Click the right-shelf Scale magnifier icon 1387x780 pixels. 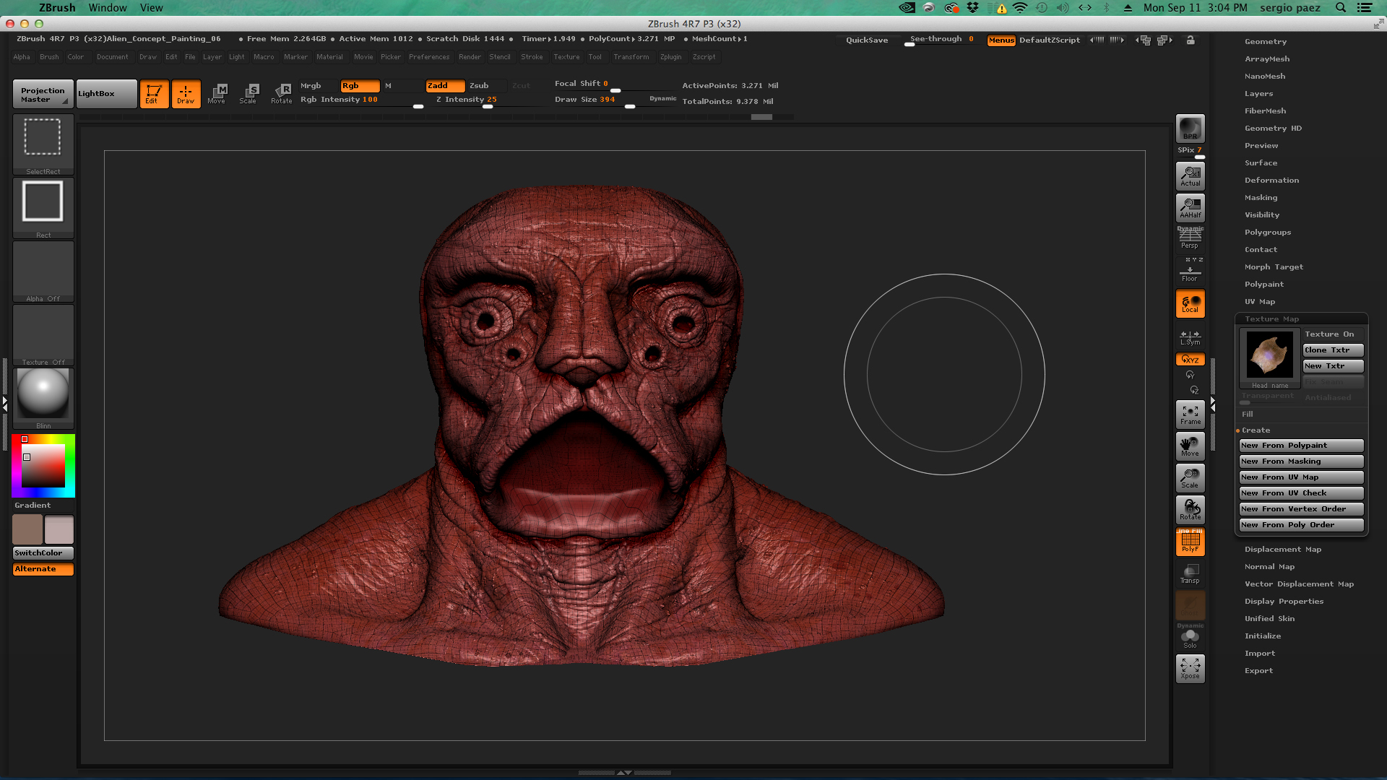point(1190,478)
